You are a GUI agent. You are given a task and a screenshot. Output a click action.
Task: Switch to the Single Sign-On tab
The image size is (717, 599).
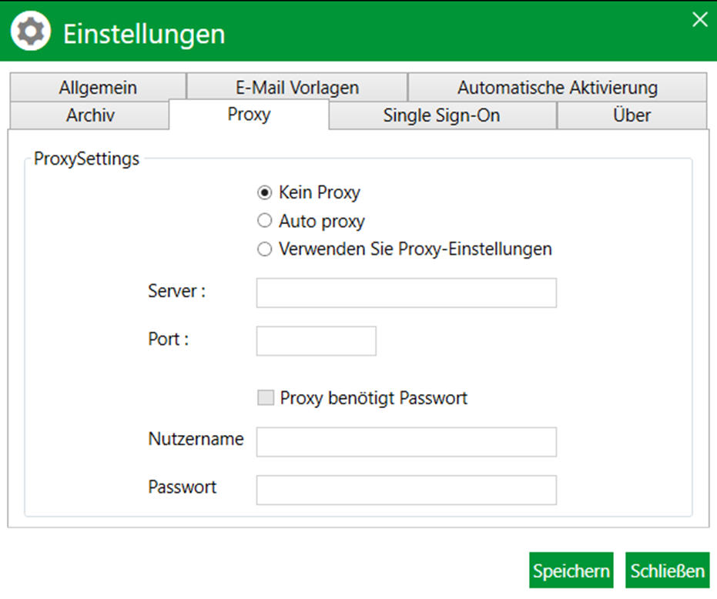(x=442, y=115)
